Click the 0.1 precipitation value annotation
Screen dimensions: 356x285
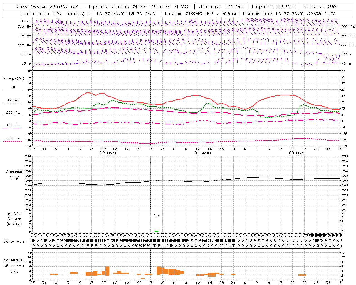pos(156,215)
